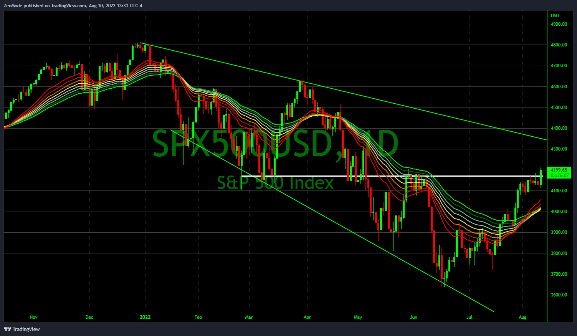Viewport: 577px width, 336px height.
Task: Click the 4900.00 price axis label
Action: [x=559, y=24]
